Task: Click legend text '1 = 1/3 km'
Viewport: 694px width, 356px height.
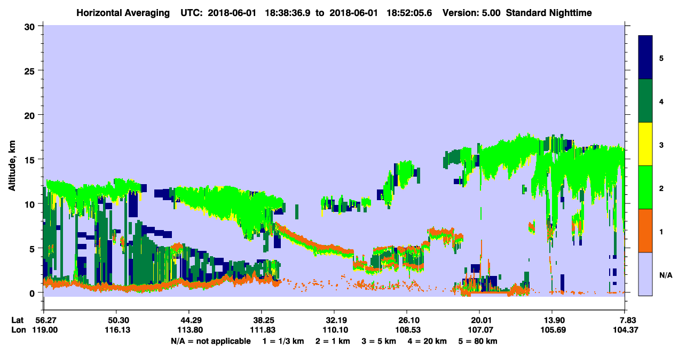Action: 283,341
